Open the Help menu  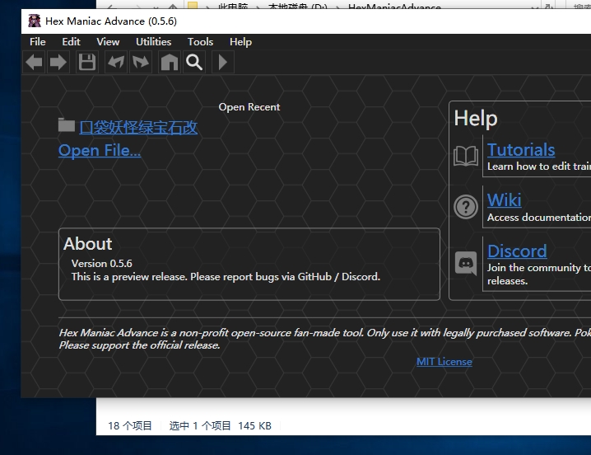point(240,41)
